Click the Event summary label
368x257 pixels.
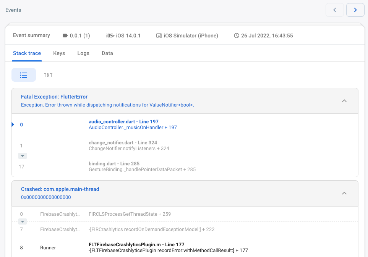31,36
